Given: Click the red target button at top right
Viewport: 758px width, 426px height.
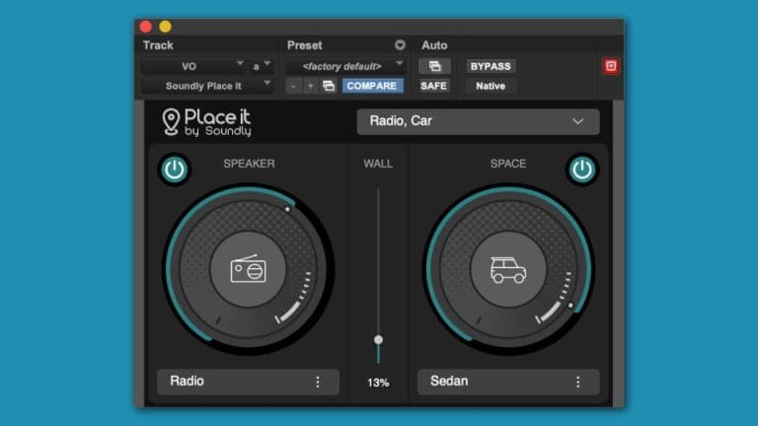Looking at the screenshot, I should coord(611,66).
